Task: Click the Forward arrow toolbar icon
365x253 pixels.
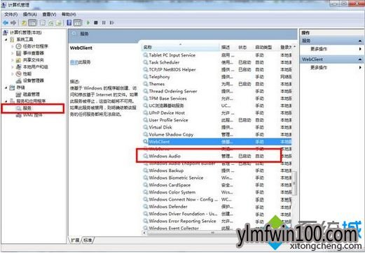Action: 13,23
